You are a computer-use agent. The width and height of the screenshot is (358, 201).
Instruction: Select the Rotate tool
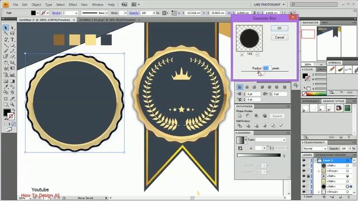[x=6, y=63]
